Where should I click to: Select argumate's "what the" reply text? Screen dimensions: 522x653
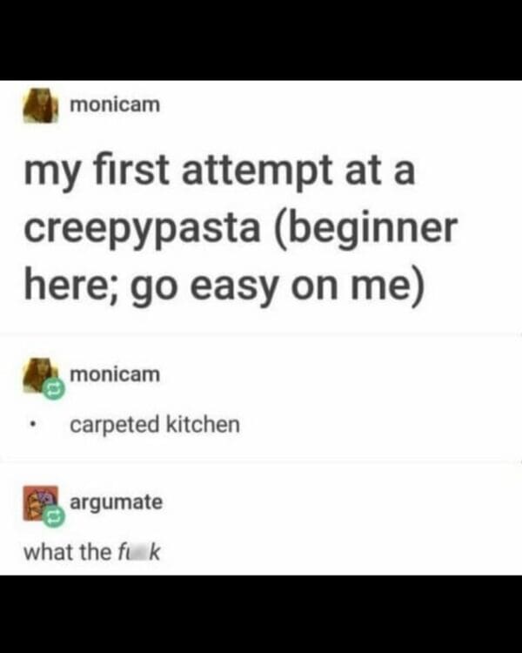pos(68,552)
